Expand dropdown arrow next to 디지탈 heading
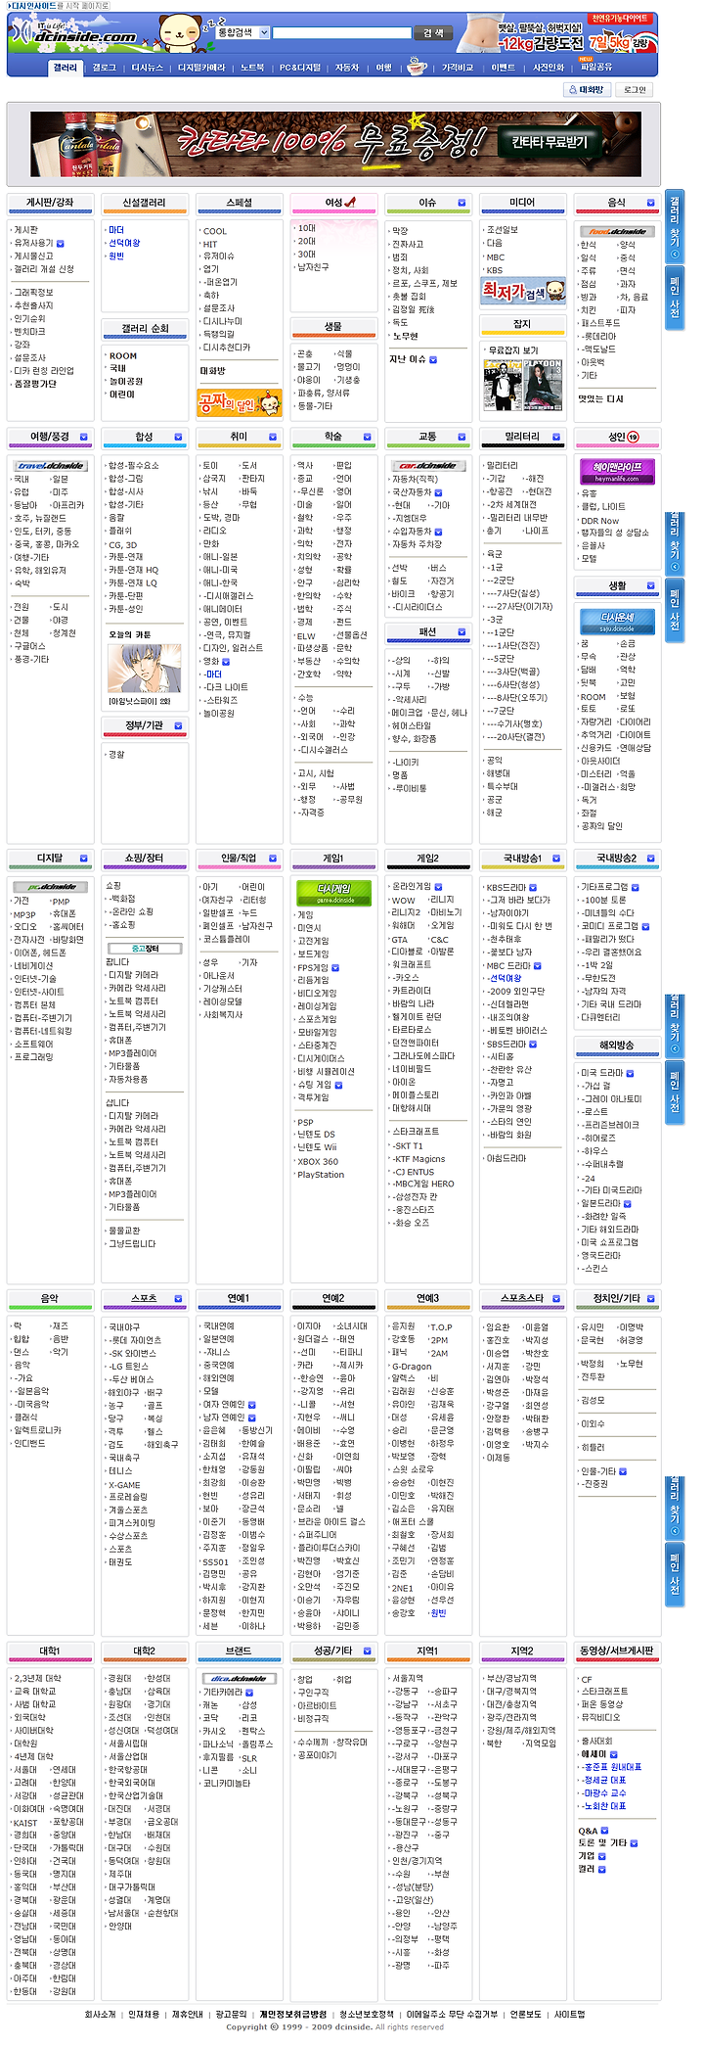This screenshot has width=704, height=2046. pyautogui.click(x=83, y=859)
